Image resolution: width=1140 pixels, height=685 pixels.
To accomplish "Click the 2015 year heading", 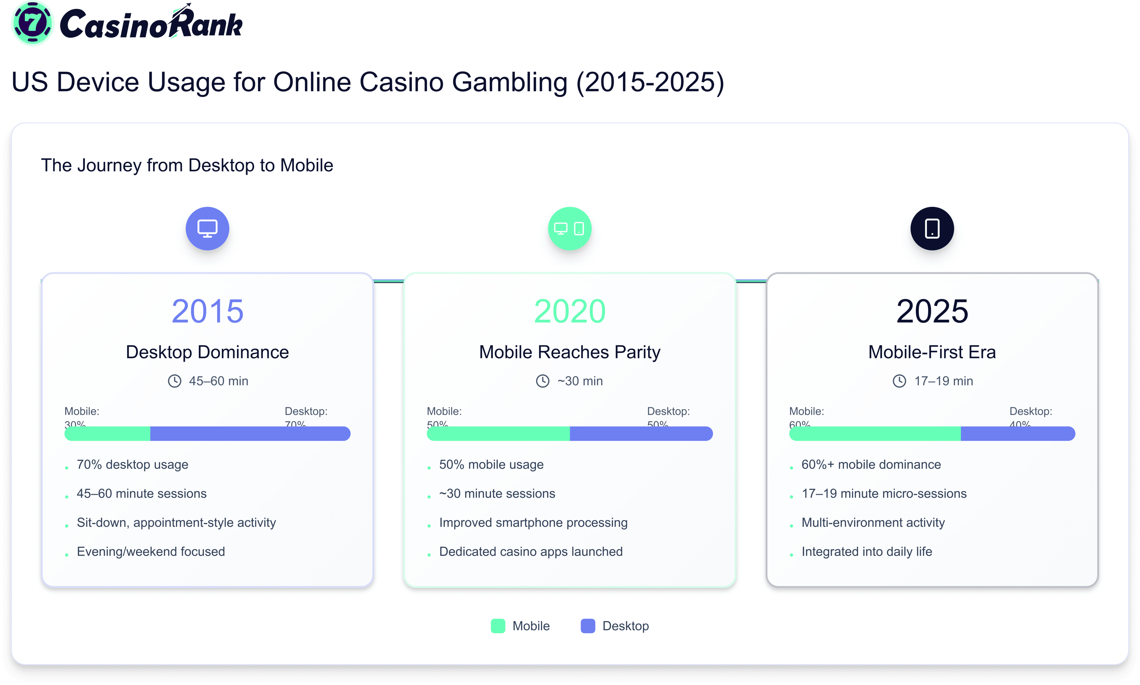I will [x=207, y=311].
